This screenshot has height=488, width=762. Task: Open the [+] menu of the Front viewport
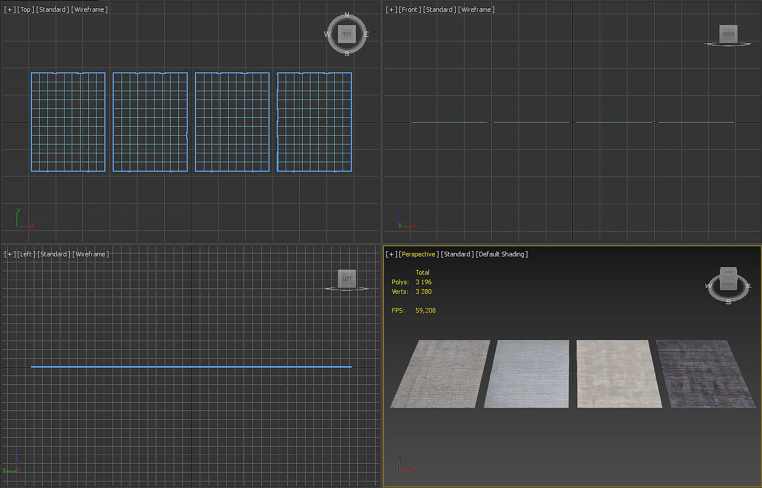pos(392,9)
